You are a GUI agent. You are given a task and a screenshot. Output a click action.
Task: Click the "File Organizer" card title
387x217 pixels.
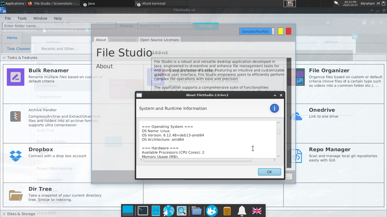pos(329,71)
